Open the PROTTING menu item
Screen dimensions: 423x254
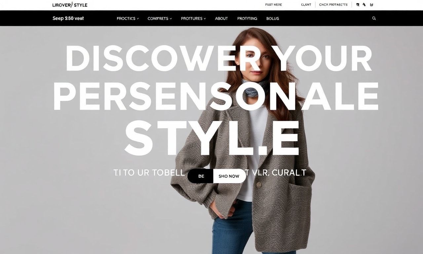click(247, 19)
